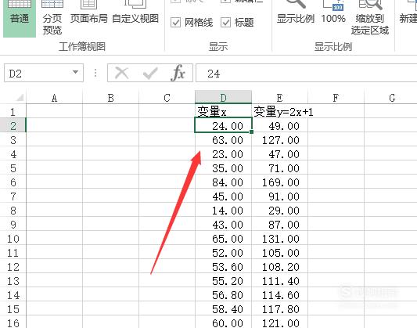Image resolution: width=417 pixels, height=328 pixels.
Task: Select column C header
Action: coord(167,98)
